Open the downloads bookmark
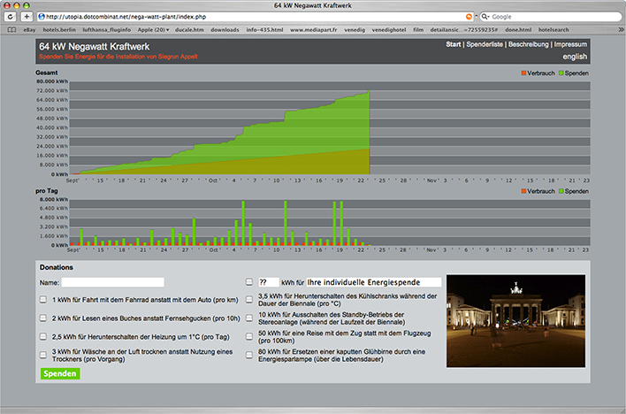The width and height of the screenshot is (626, 414). tap(225, 30)
